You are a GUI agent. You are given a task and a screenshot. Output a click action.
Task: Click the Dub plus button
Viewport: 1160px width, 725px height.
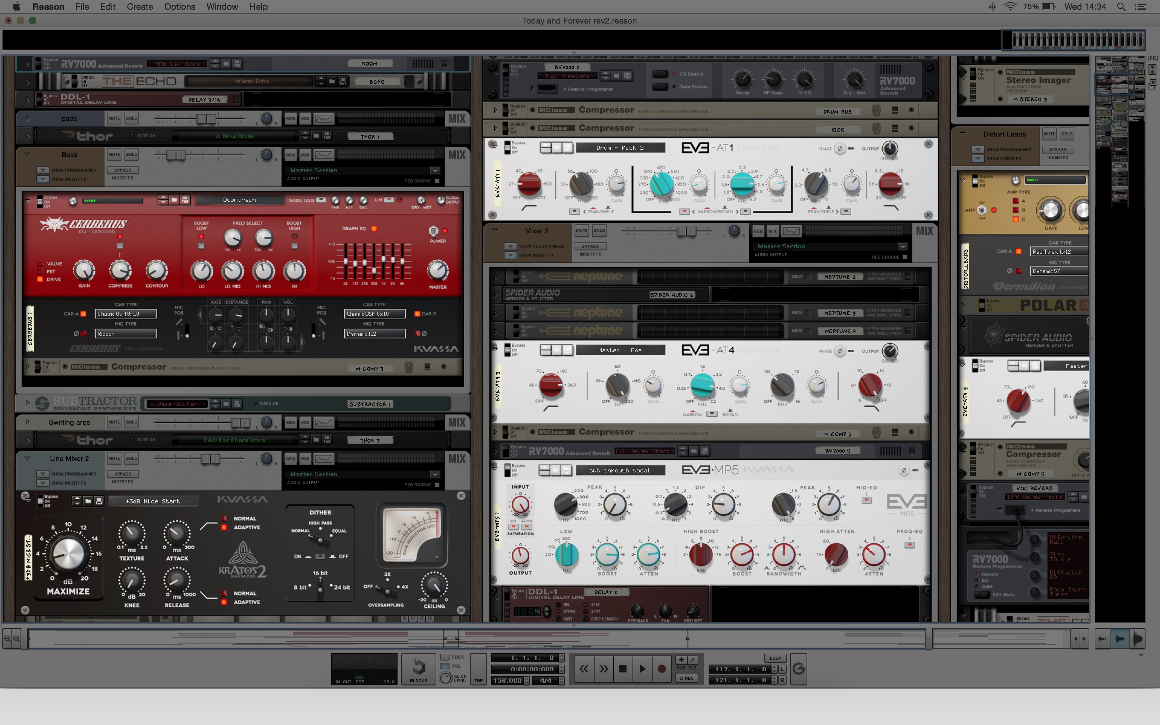(x=681, y=660)
